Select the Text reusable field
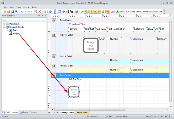Viewport: 174px width, 119px height. (15, 30)
